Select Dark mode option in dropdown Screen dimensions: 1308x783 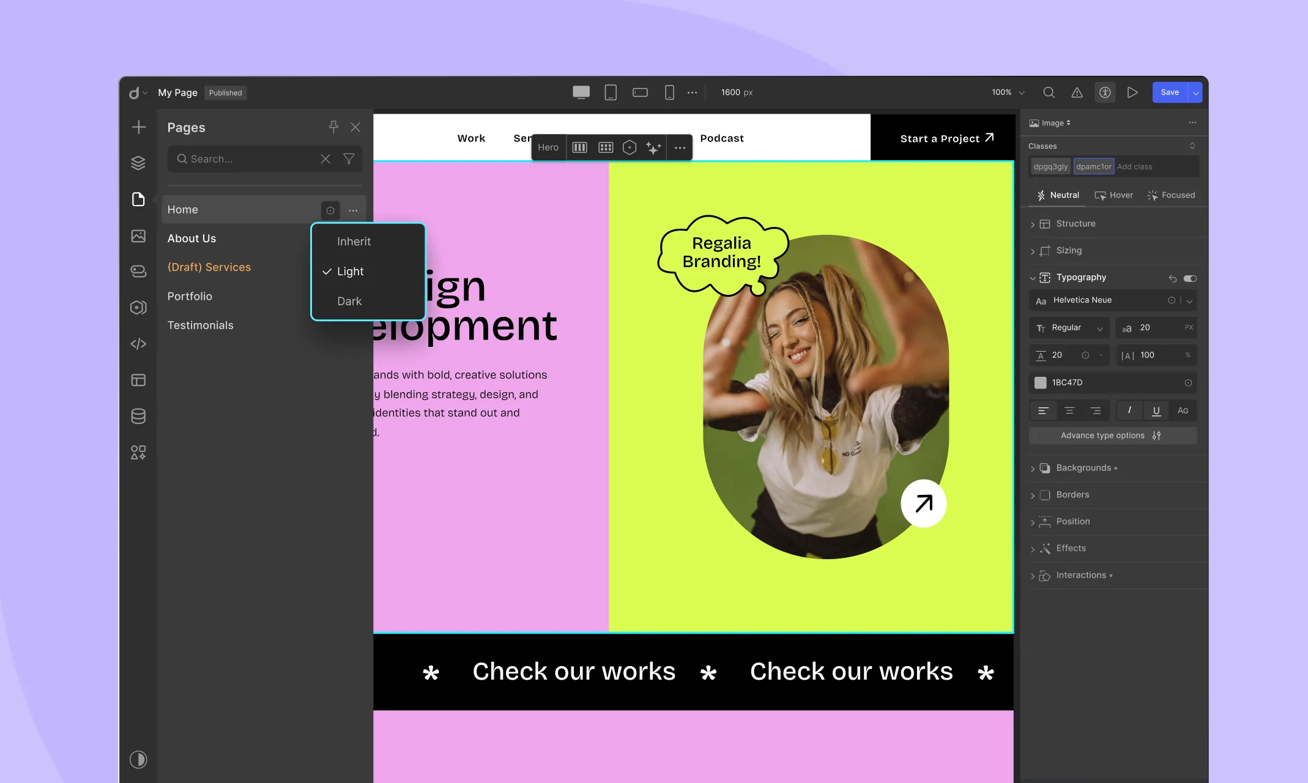[x=349, y=300]
